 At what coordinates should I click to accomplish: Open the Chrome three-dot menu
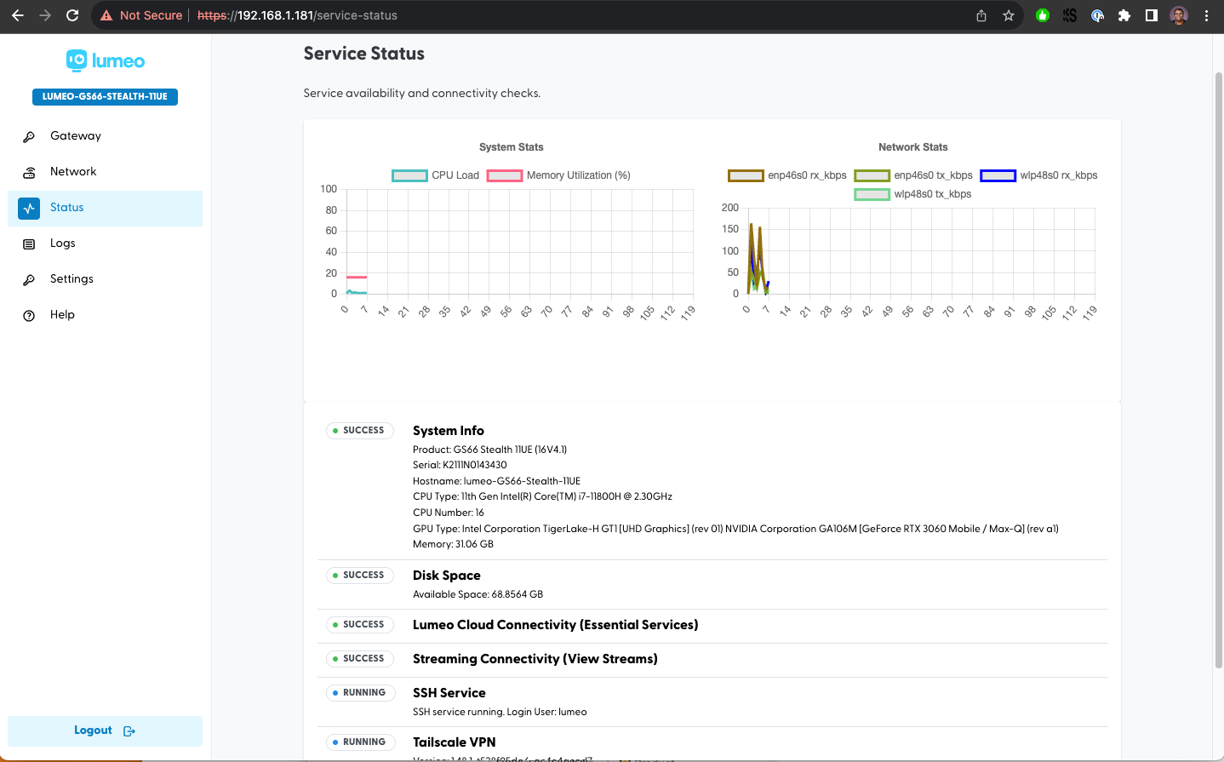[x=1206, y=15]
